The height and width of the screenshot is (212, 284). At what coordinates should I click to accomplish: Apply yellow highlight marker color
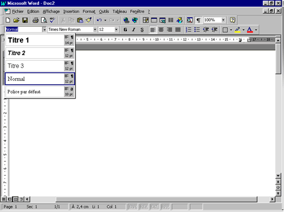(x=238, y=30)
